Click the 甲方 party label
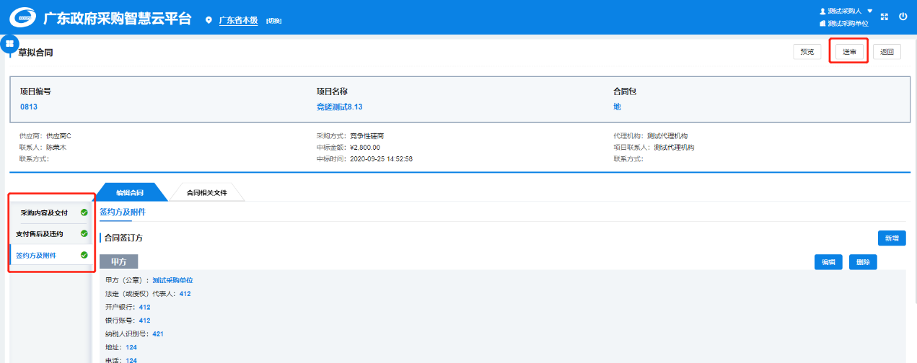This screenshot has width=917, height=363. click(x=118, y=261)
